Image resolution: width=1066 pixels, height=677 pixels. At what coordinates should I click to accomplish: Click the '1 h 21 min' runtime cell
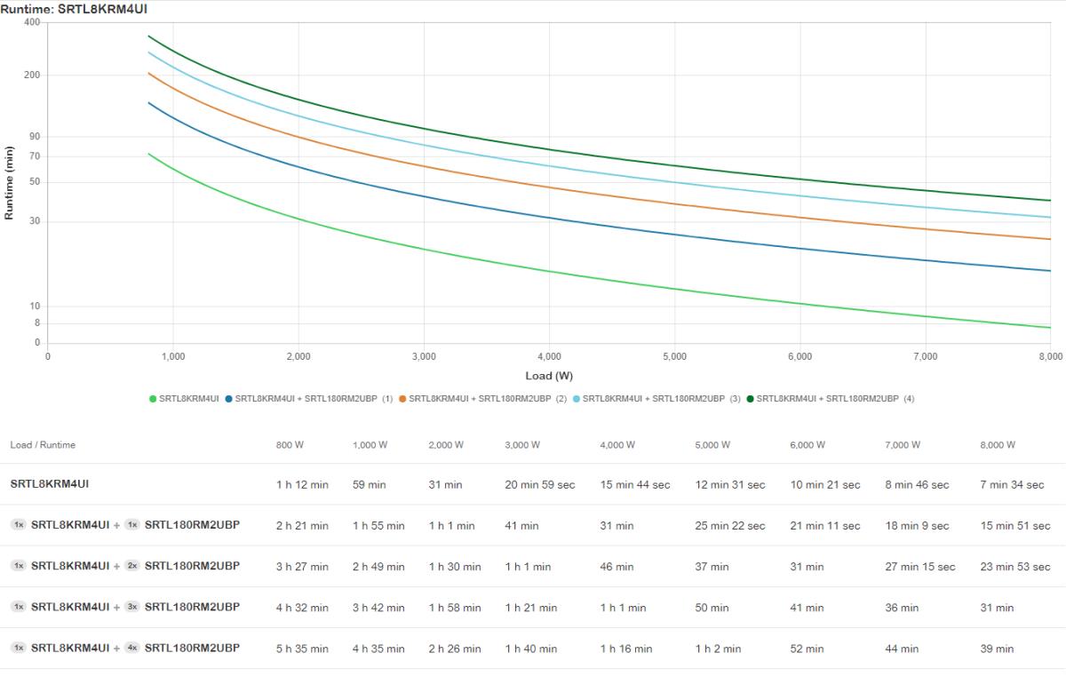531,608
